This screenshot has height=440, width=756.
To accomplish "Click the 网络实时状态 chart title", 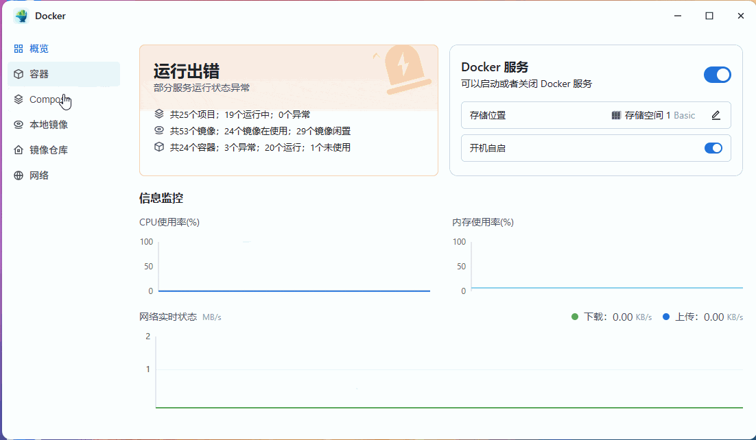I will tap(168, 317).
